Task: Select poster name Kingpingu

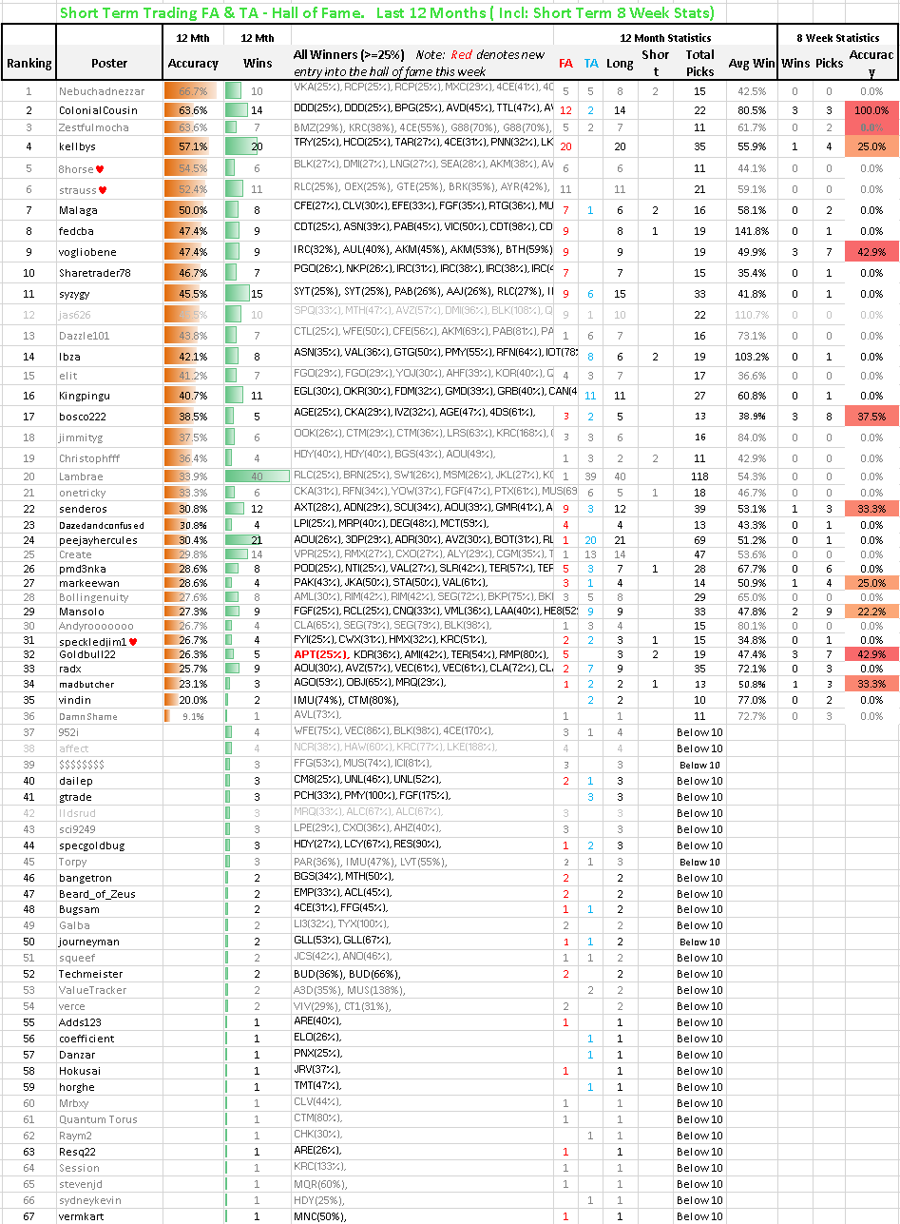Action: 84,396
